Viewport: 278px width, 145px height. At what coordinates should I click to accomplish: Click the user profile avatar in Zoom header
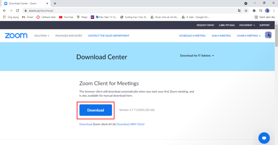point(268,35)
